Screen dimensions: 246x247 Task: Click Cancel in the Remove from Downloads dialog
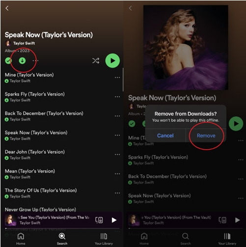pos(165,136)
